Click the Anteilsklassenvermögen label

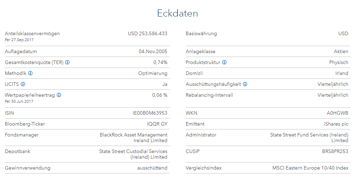pos(32,33)
